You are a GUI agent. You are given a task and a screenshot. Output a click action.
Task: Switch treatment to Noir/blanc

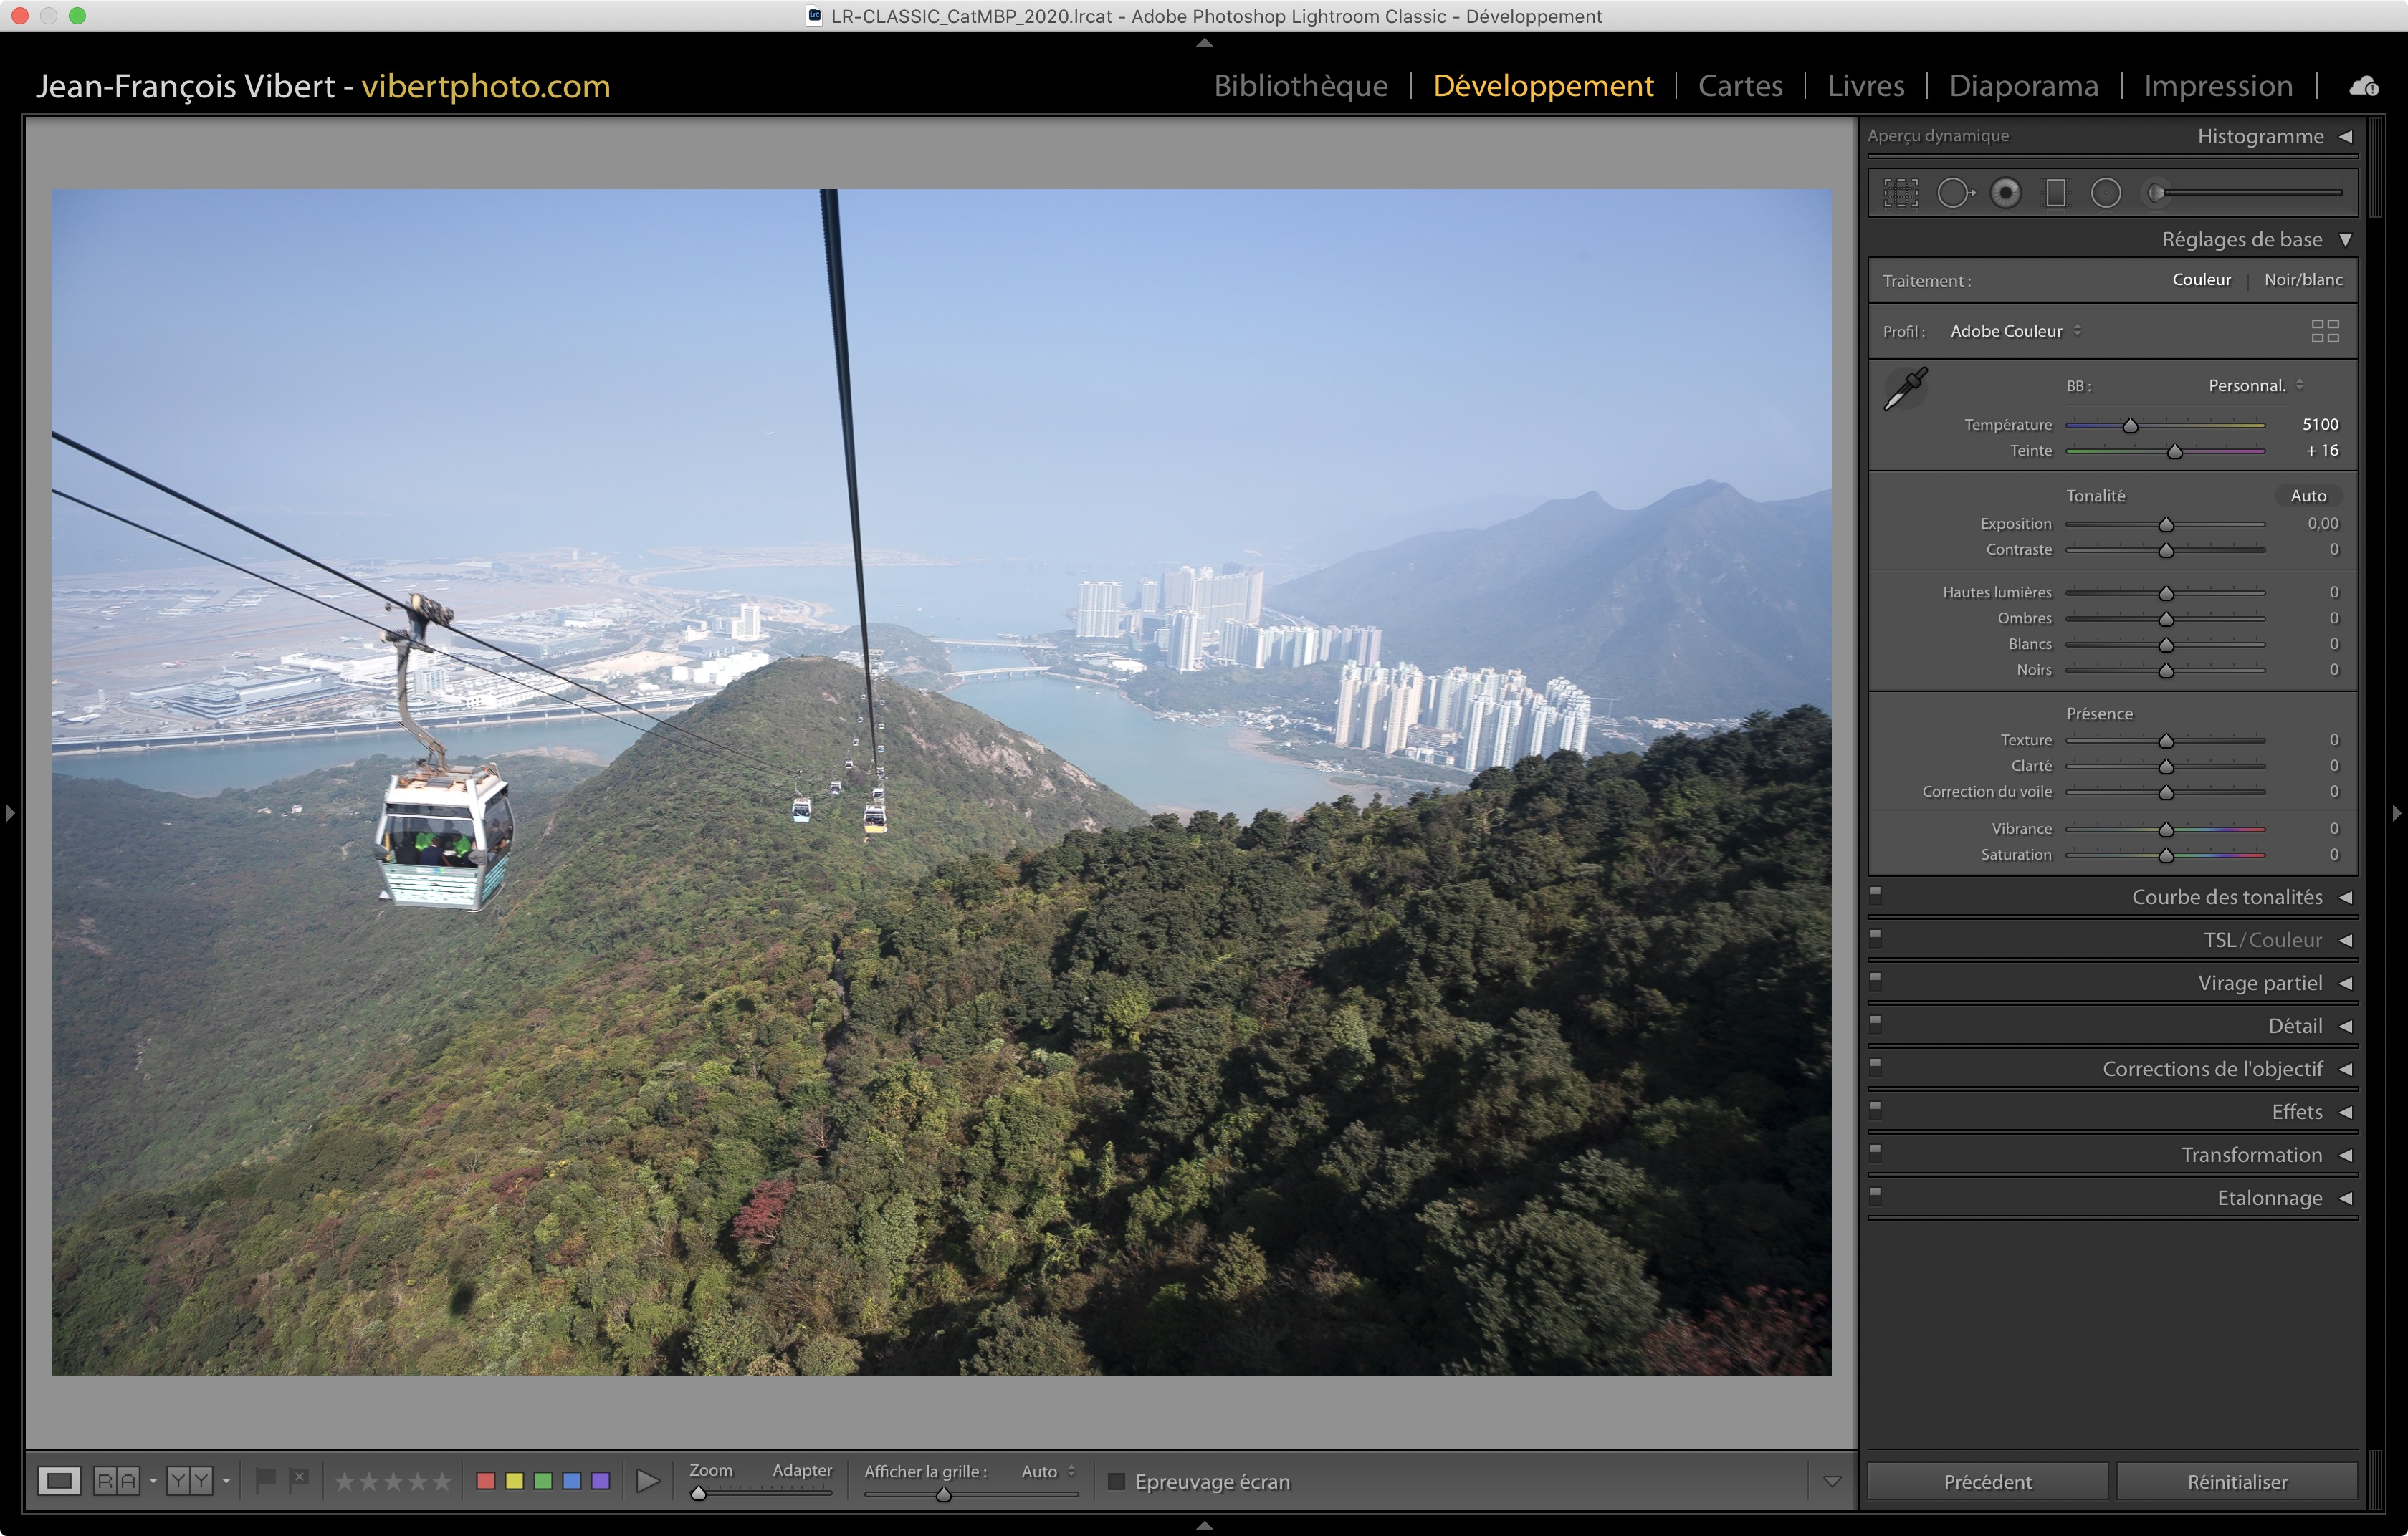2303,280
